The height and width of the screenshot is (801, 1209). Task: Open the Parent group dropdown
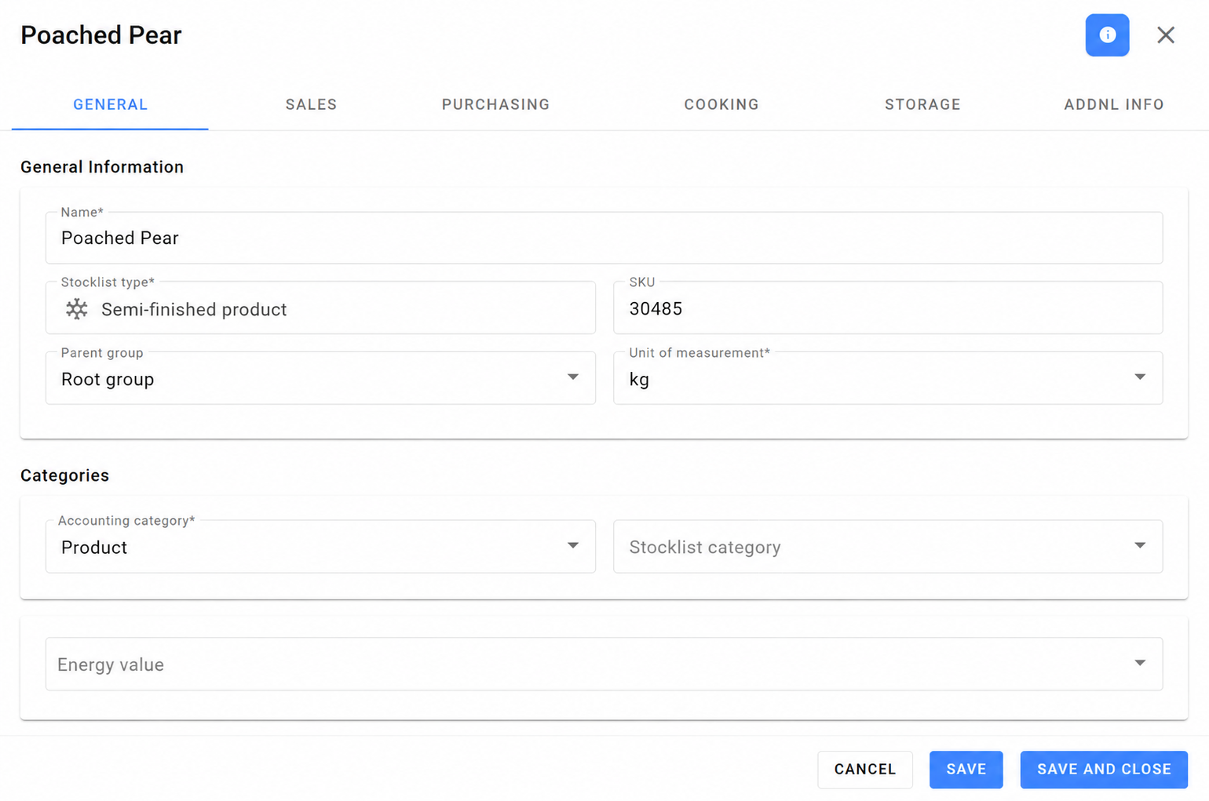tap(320, 379)
